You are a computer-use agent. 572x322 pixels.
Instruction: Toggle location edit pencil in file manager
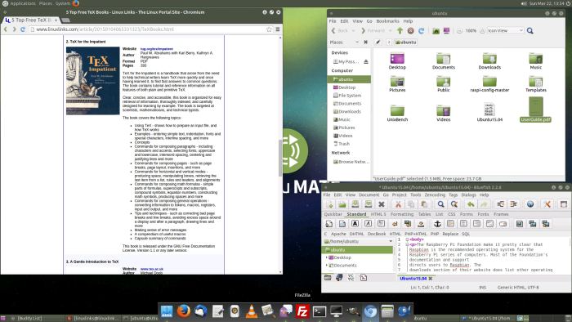click(x=378, y=42)
